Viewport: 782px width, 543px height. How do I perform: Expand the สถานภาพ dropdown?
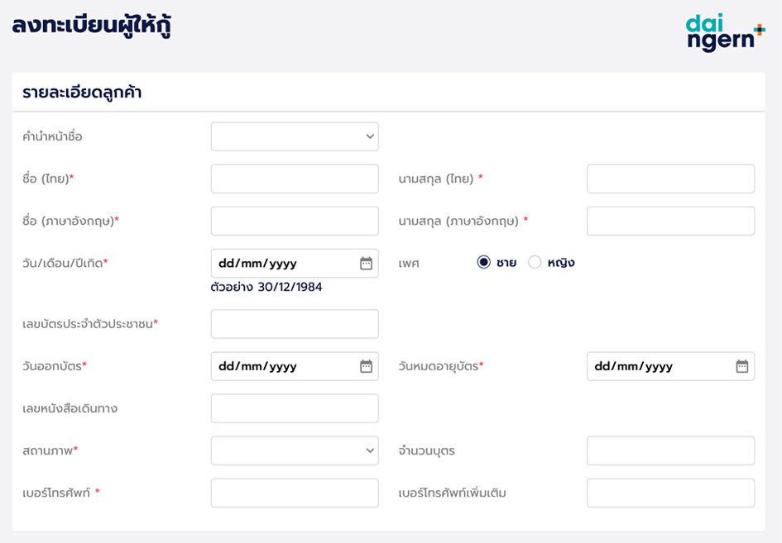coord(295,451)
